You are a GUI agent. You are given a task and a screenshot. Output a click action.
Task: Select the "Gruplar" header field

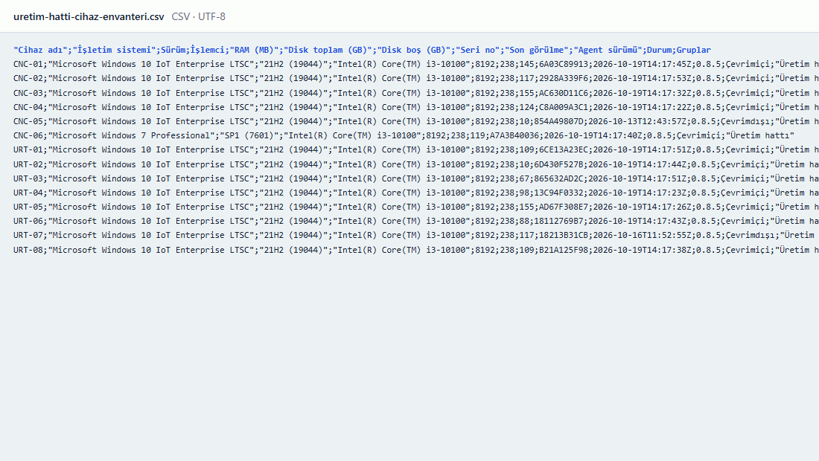694,50
